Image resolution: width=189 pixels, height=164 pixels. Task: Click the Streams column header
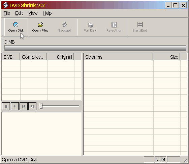pyautogui.click(x=118, y=57)
